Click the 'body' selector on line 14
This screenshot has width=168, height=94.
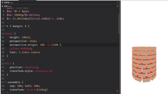point(10,34)
